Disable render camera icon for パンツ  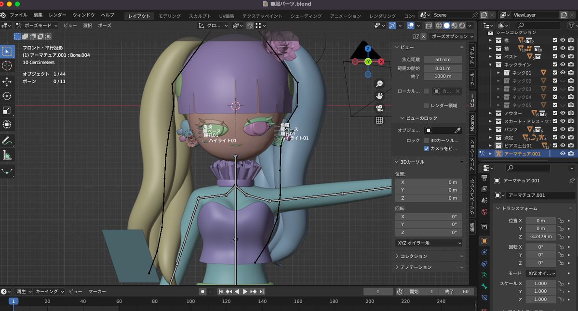[x=571, y=129]
